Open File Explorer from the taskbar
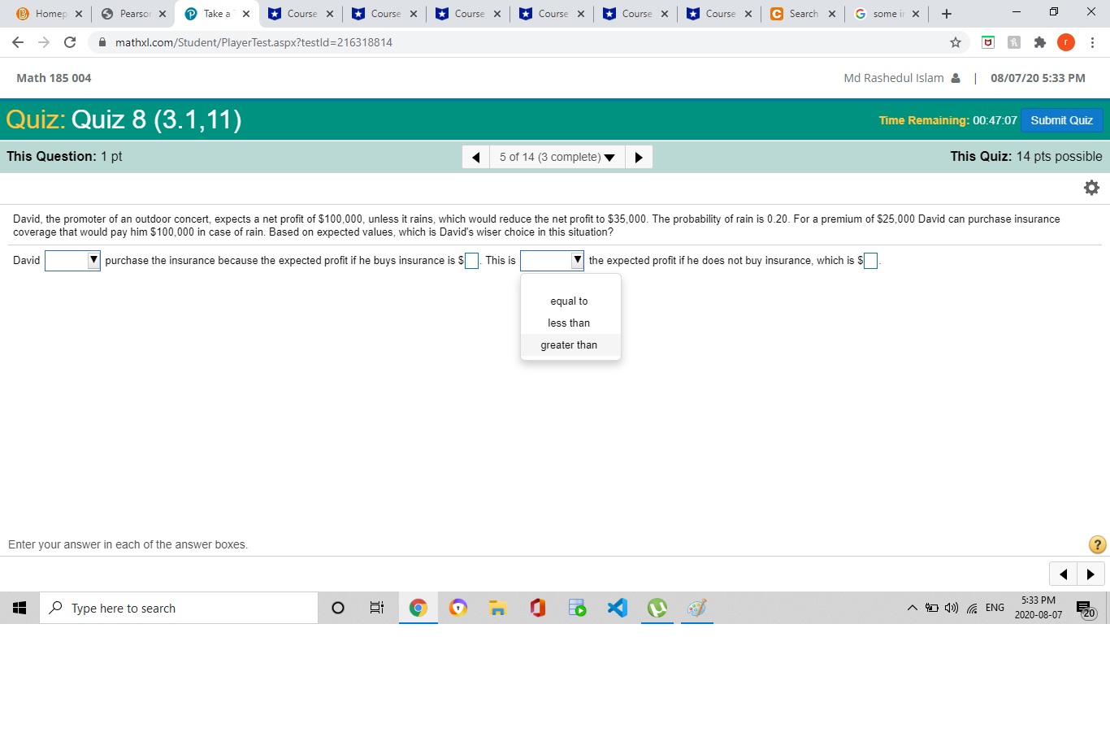This screenshot has width=1110, height=741. point(497,607)
